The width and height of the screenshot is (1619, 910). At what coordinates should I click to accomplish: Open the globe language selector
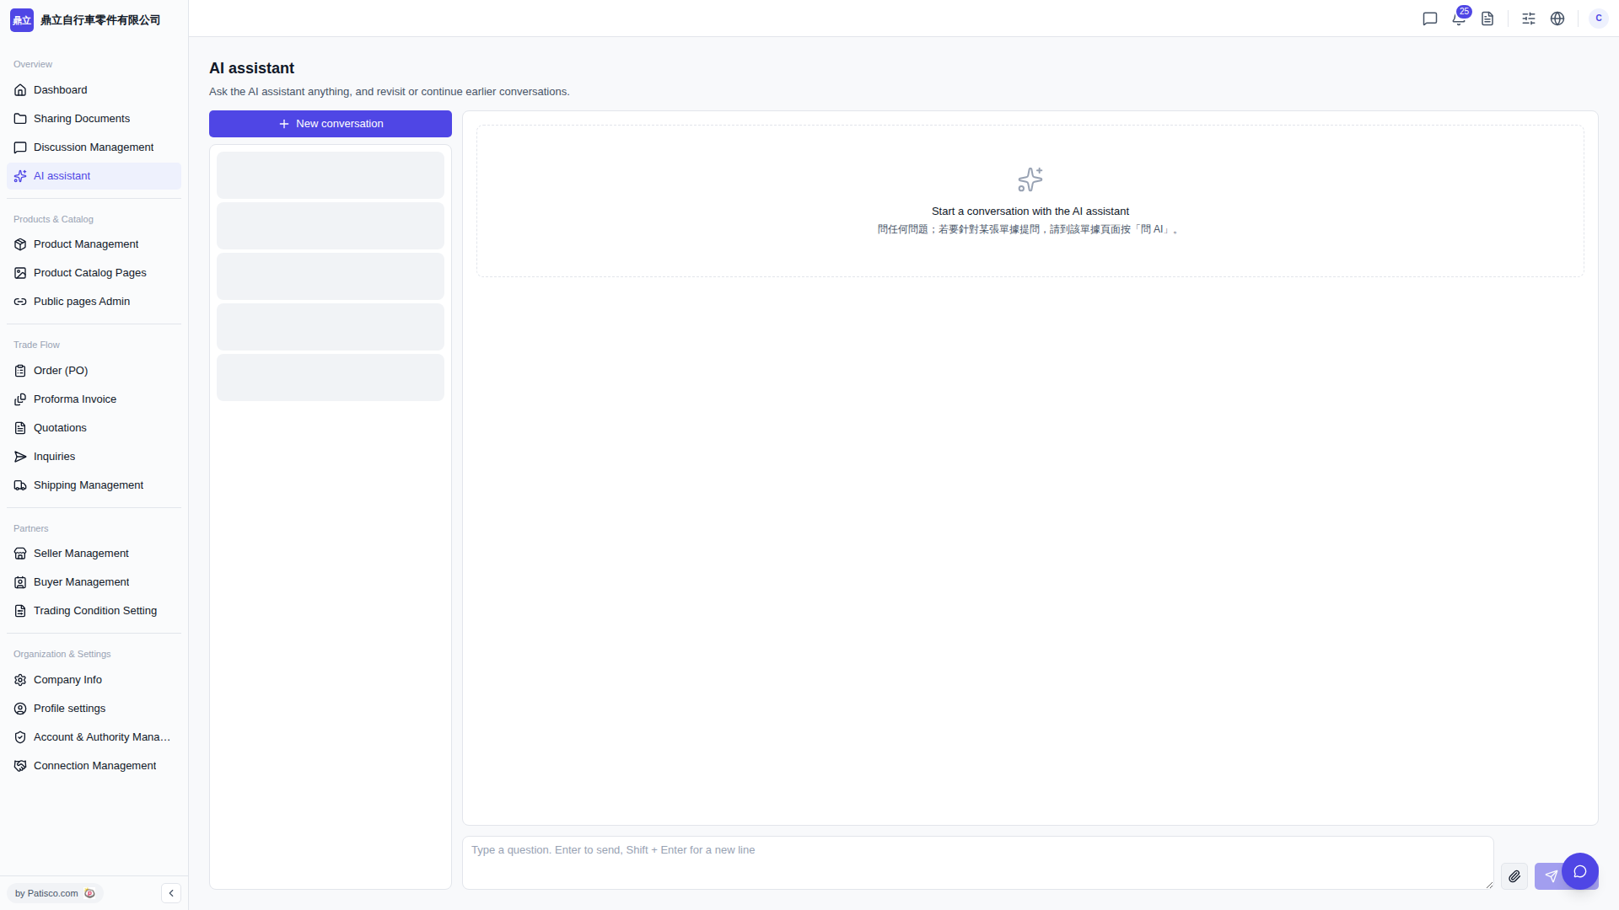[1557, 19]
